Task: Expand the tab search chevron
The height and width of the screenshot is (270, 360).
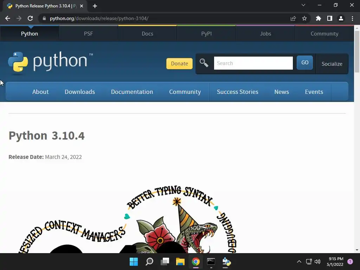Action: [303, 5]
